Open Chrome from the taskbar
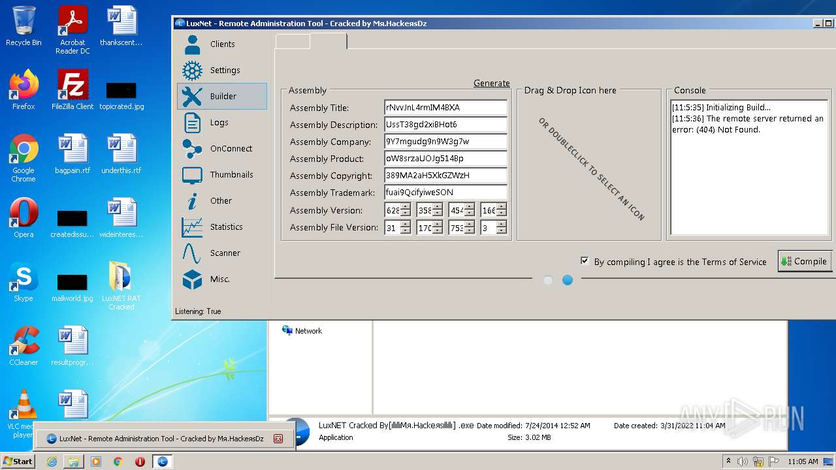This screenshot has width=836, height=470. [118, 462]
